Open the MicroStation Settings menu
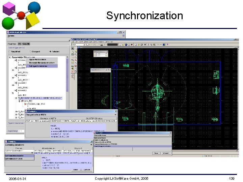The image size is (243, 182). point(86,42)
